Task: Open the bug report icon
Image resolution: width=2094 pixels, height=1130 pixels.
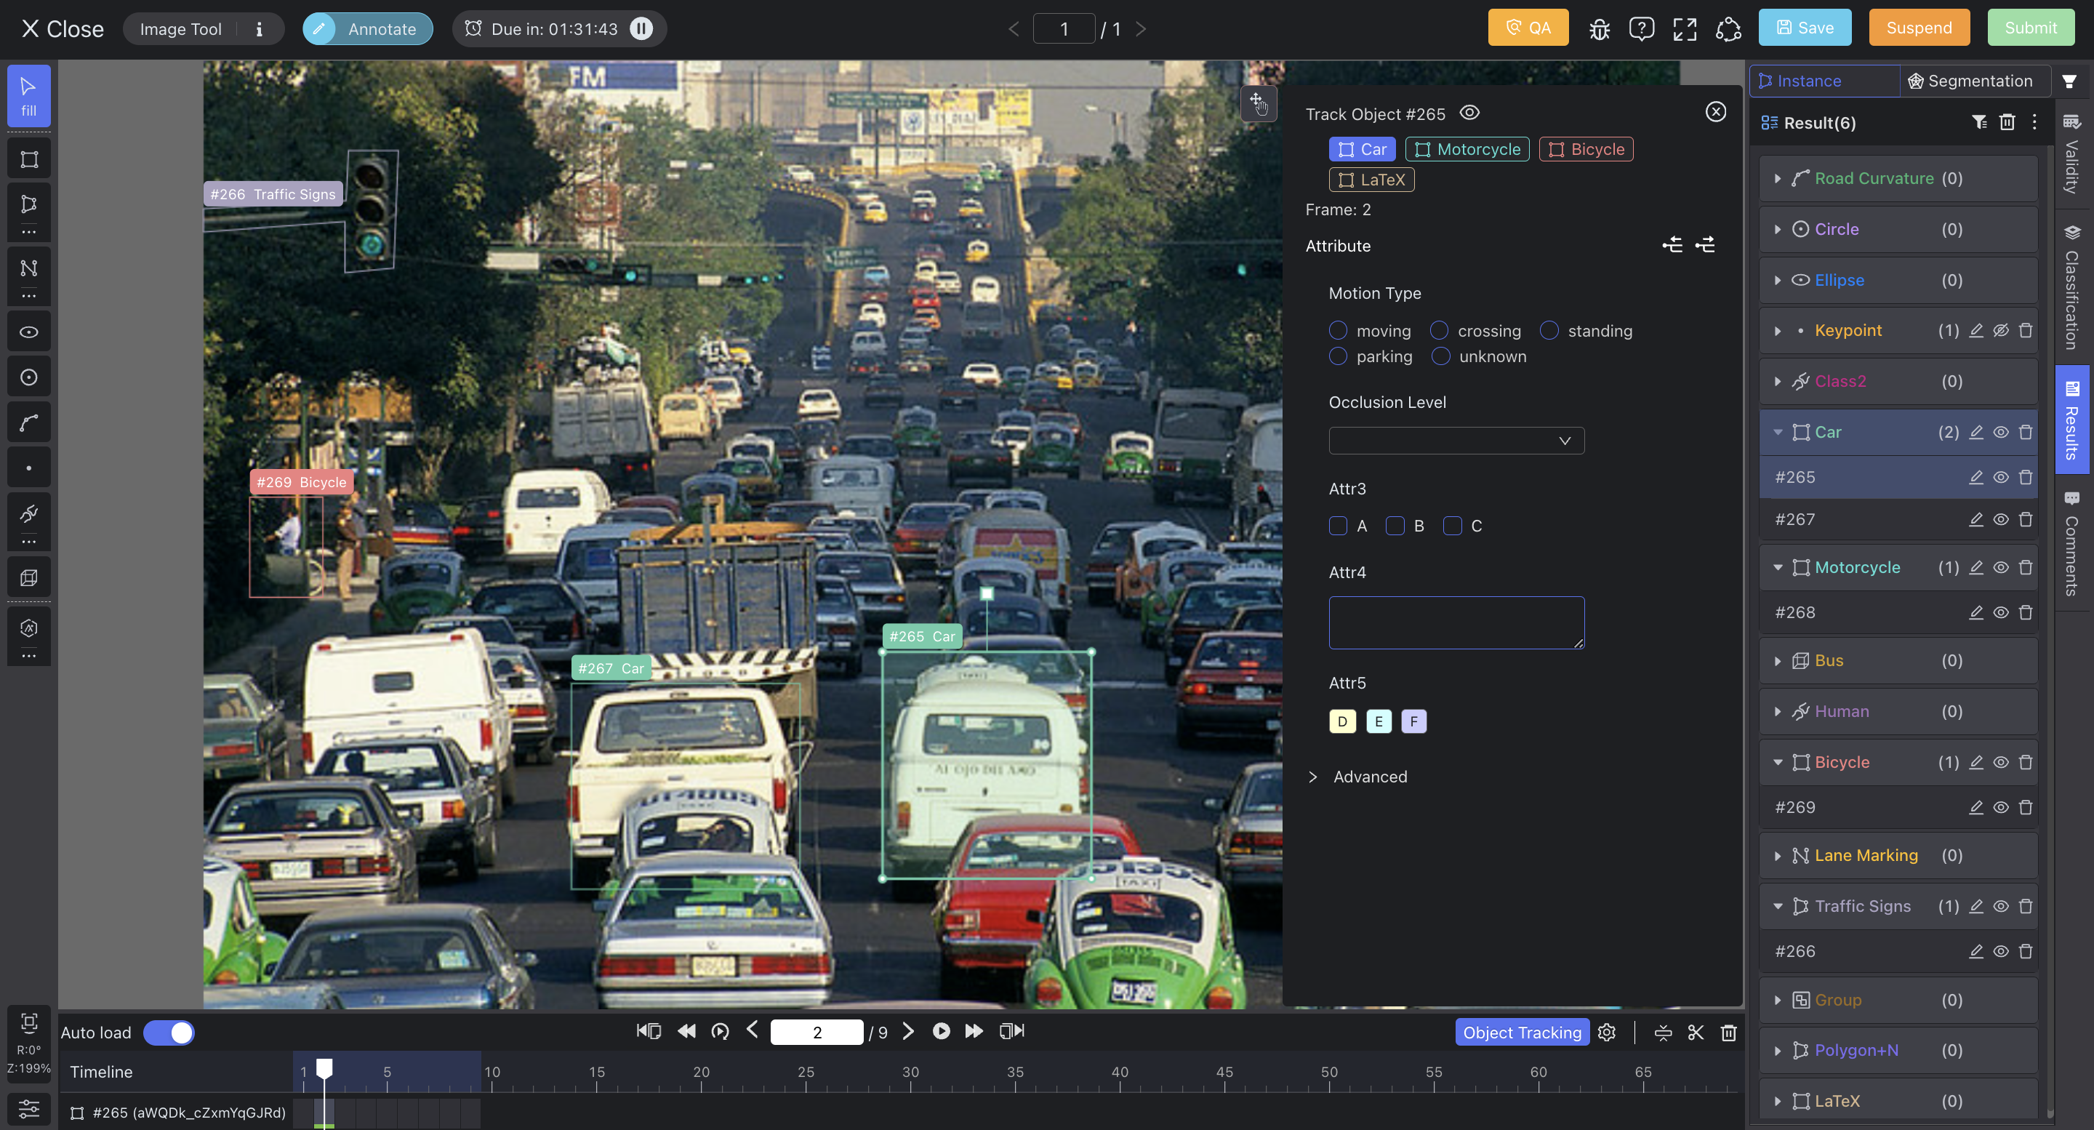Action: [x=1599, y=29]
